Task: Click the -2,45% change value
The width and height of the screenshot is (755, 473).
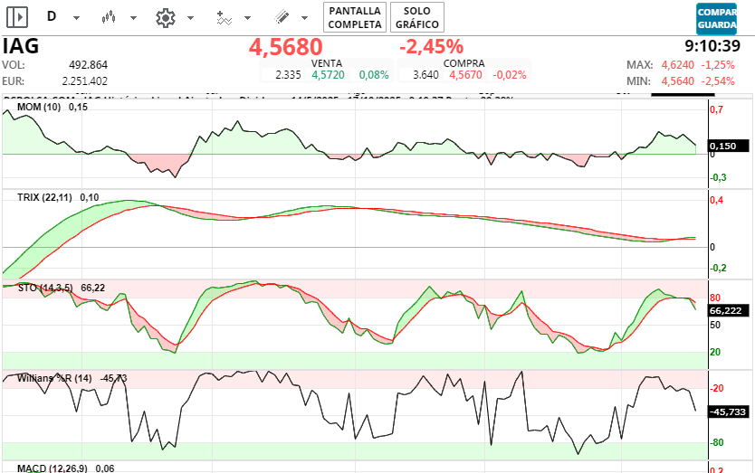Action: [x=431, y=47]
